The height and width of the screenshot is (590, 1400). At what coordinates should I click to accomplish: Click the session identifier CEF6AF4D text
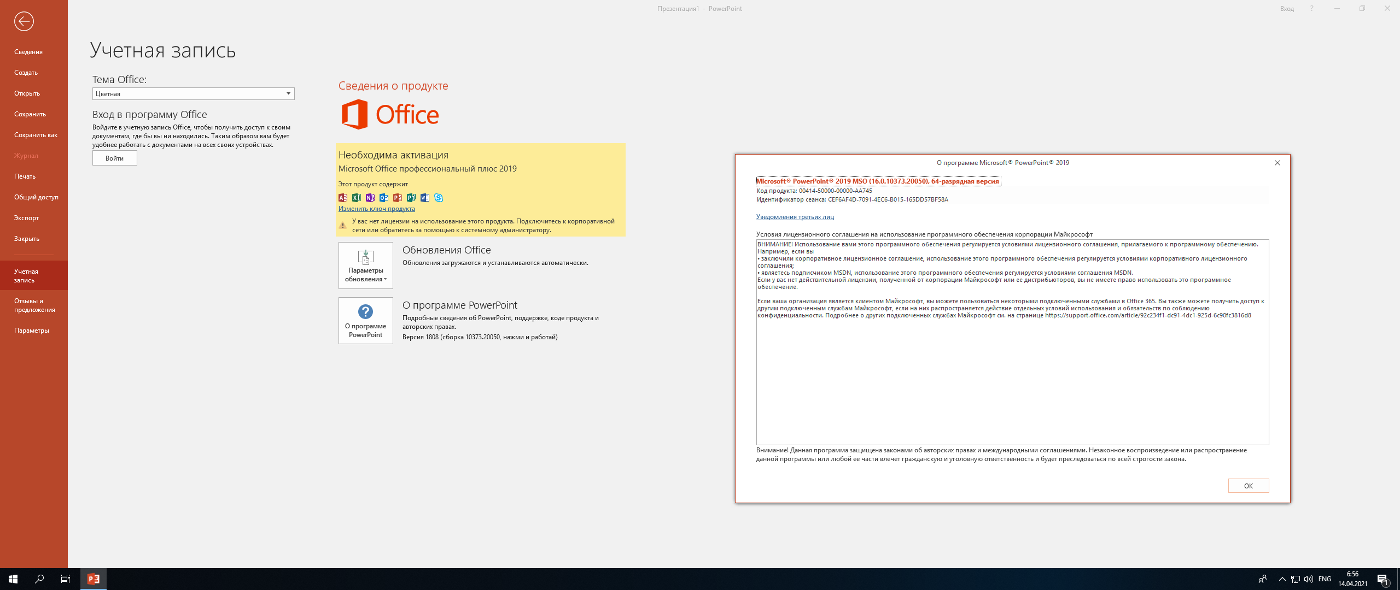[x=888, y=200]
